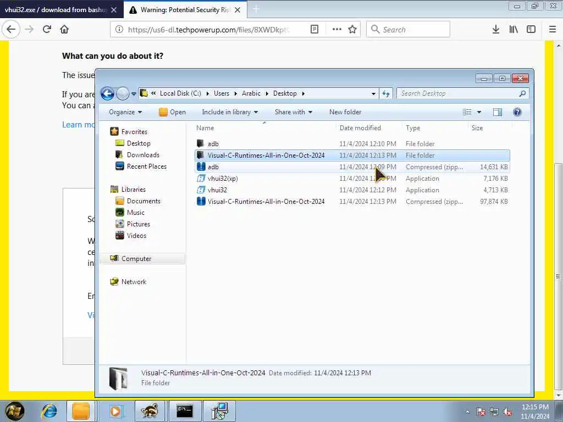
Task: Open the Windows Start menu
Action: tap(14, 411)
